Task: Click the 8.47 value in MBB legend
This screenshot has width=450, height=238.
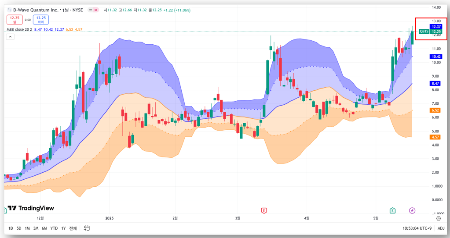Action: [38, 29]
